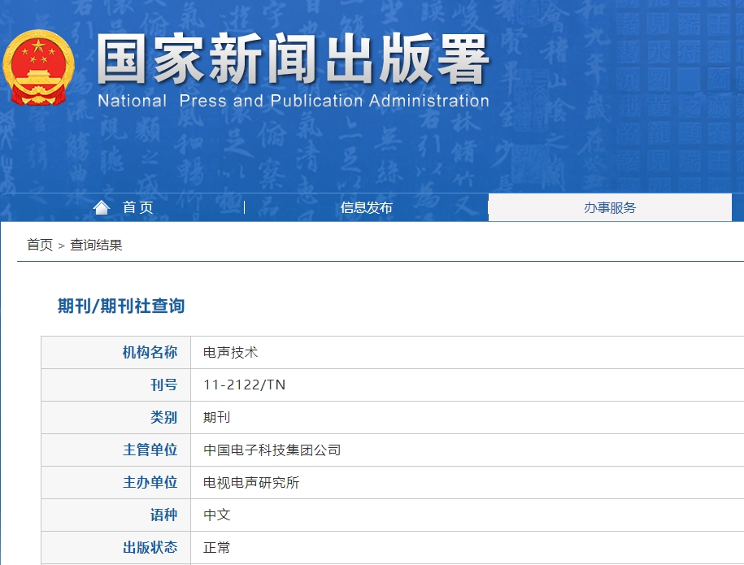
Task: Select the value 11-2122/TN
Action: 245,385
